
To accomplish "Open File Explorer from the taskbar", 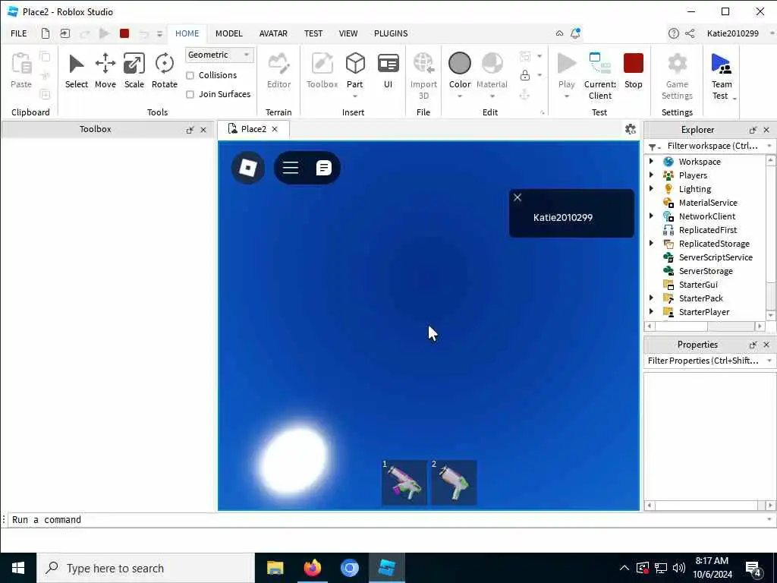I will [275, 568].
